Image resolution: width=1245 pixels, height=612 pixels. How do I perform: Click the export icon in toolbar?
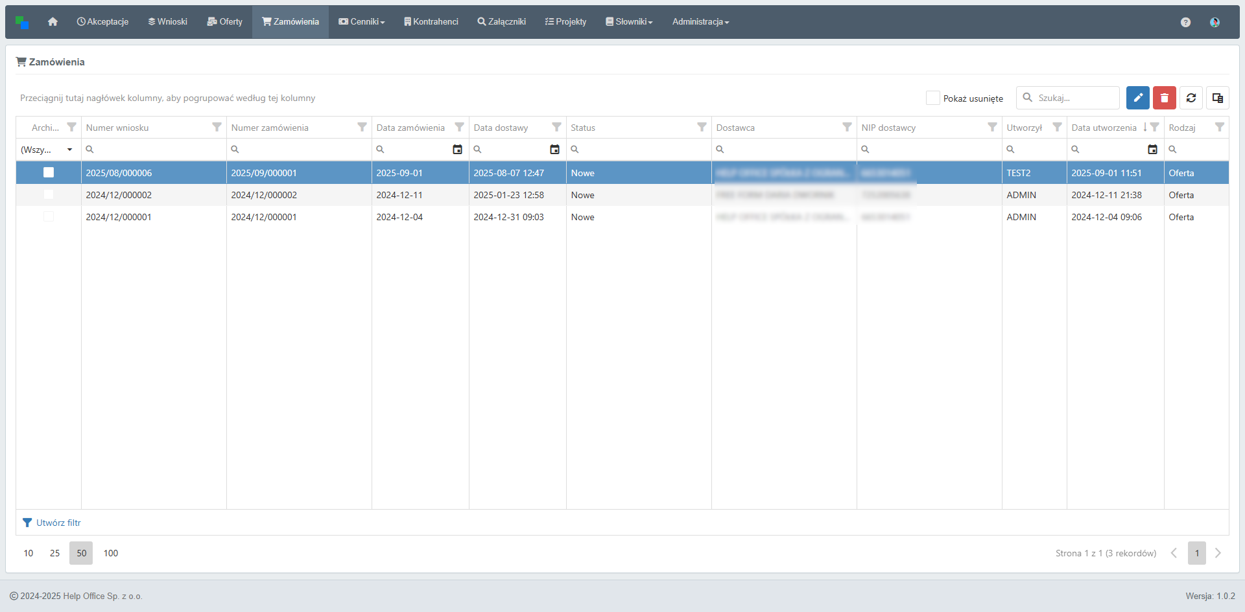pyautogui.click(x=1217, y=98)
